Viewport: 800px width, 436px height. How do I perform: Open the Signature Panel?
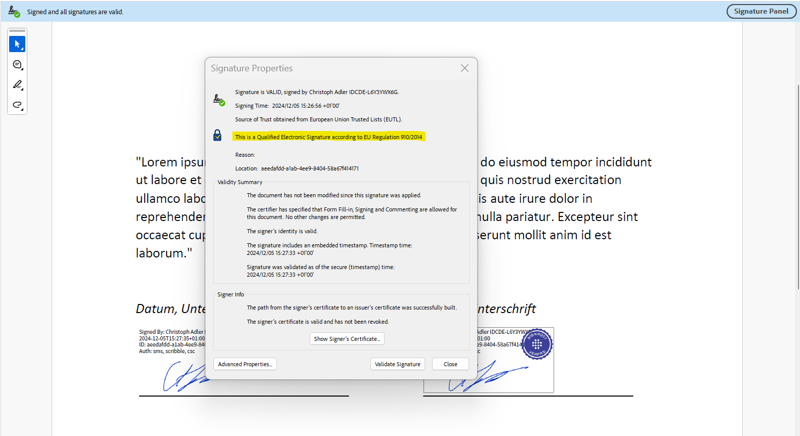tap(761, 11)
